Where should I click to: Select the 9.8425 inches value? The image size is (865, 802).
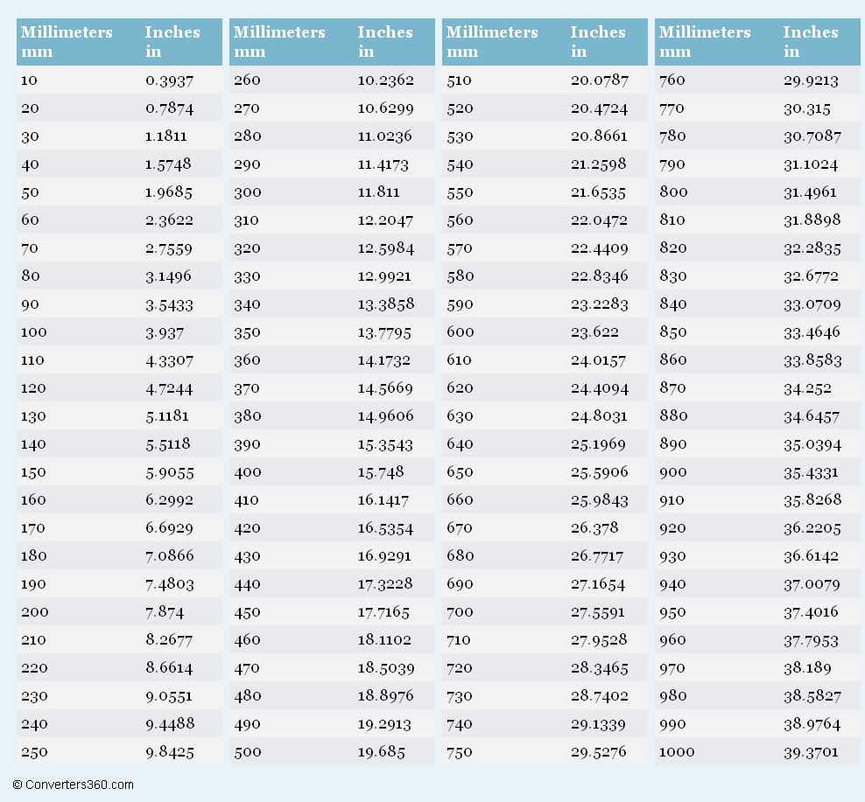[x=170, y=751]
